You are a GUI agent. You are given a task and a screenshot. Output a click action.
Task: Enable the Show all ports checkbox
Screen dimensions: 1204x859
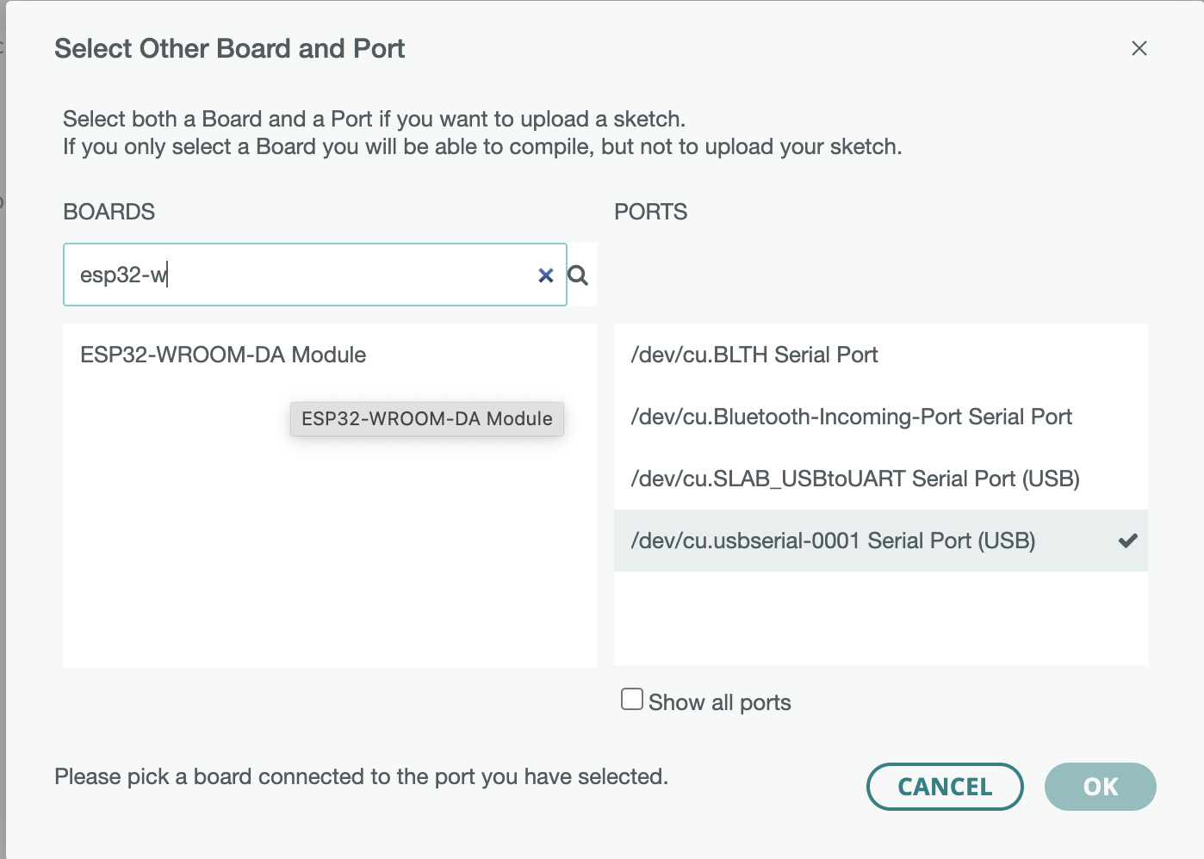pos(632,699)
